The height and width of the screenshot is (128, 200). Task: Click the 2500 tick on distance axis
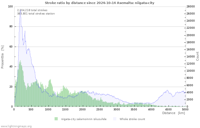point(99,110)
